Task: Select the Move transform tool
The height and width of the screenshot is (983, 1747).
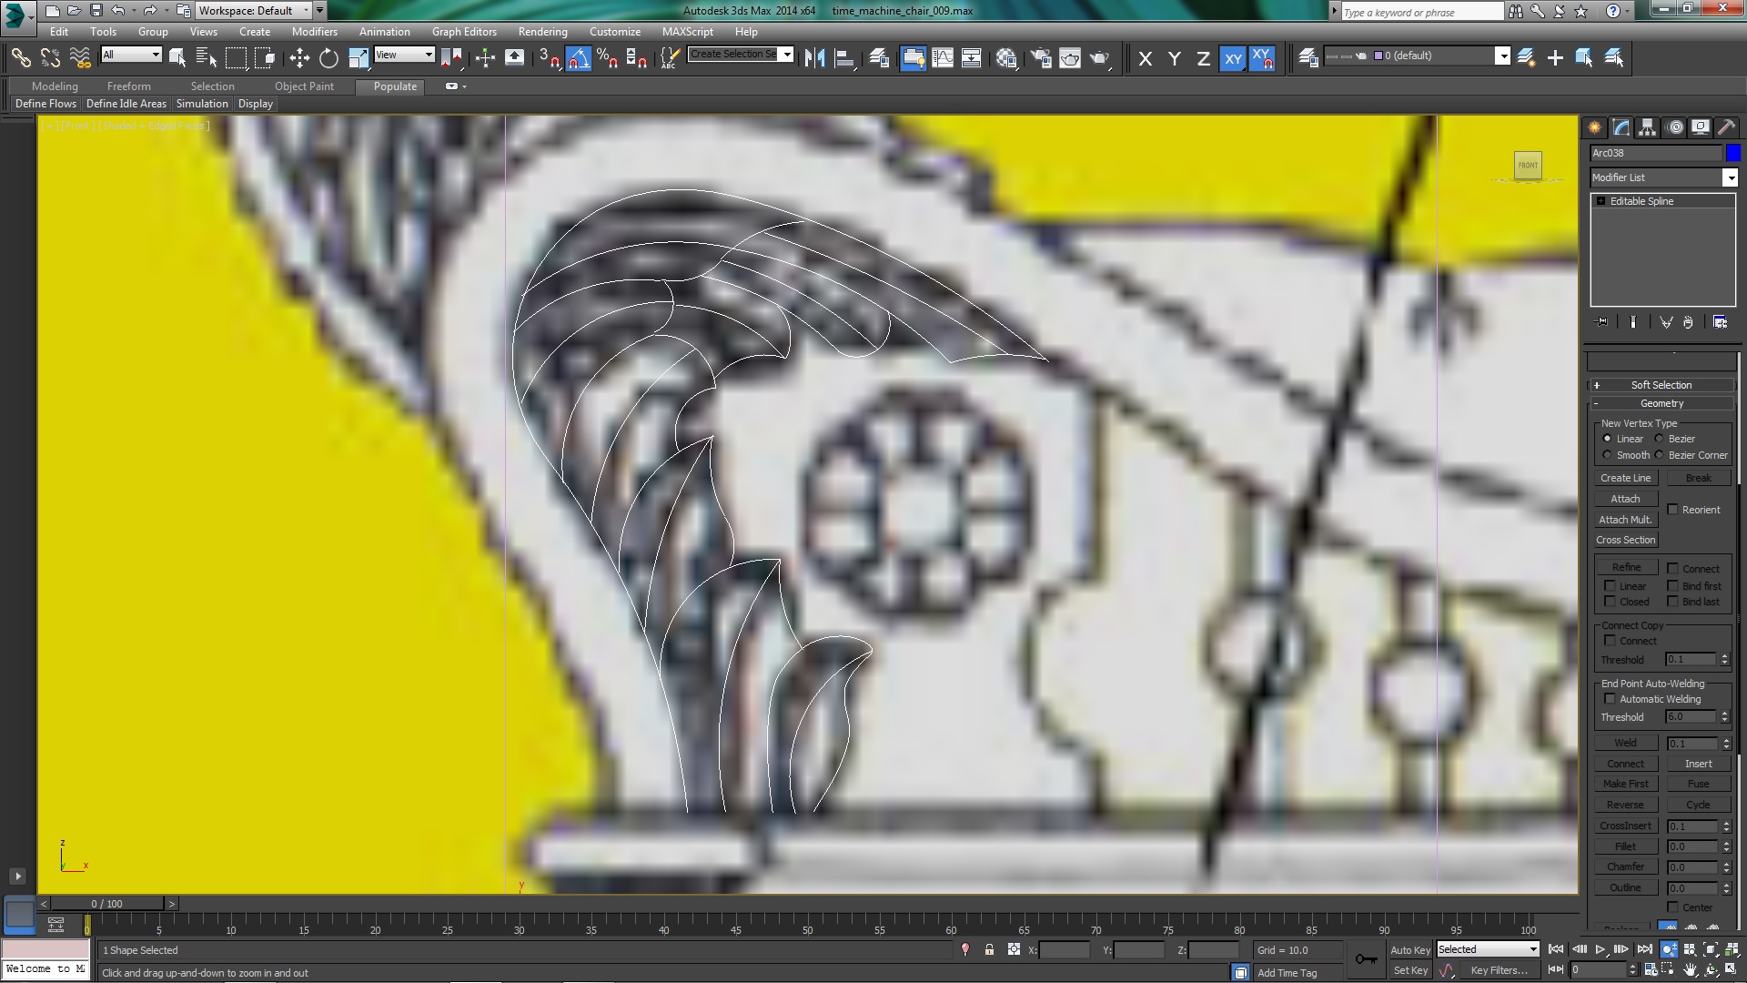Action: (x=299, y=58)
